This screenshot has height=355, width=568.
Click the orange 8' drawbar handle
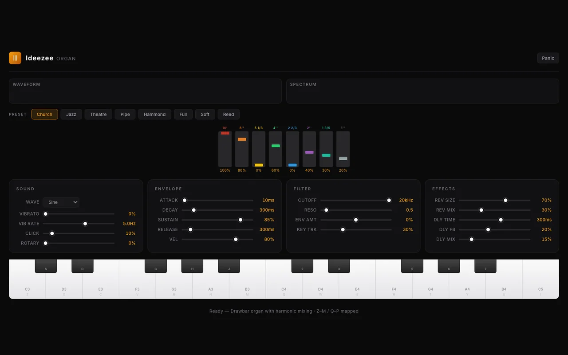tap(242, 139)
